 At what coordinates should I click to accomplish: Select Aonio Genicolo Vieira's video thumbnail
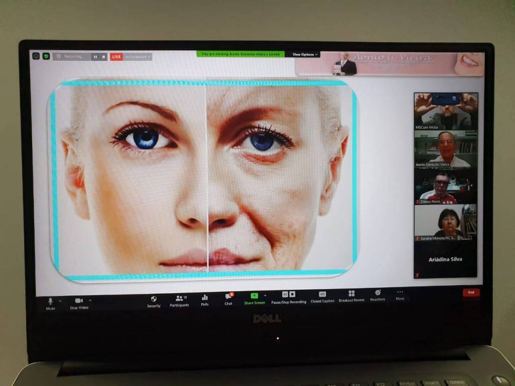pos(445,149)
